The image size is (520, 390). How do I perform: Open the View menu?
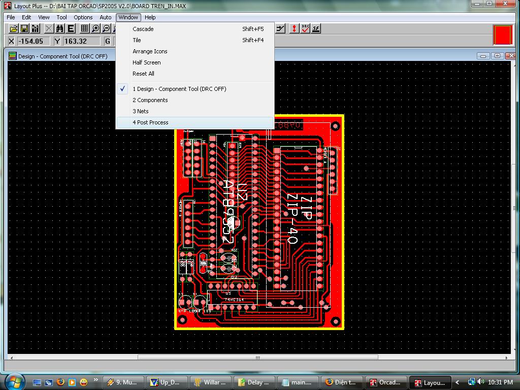coord(44,17)
